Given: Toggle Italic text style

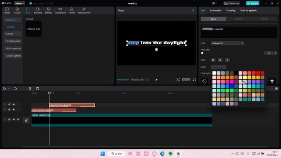Looking at the screenshot, I should pos(227,60).
